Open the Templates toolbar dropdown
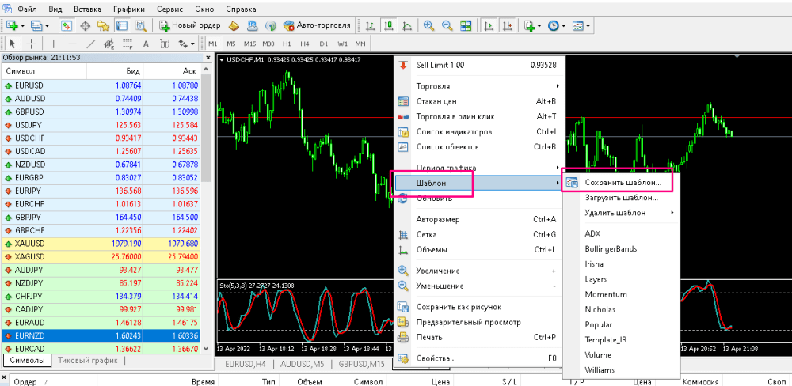 click(581, 25)
